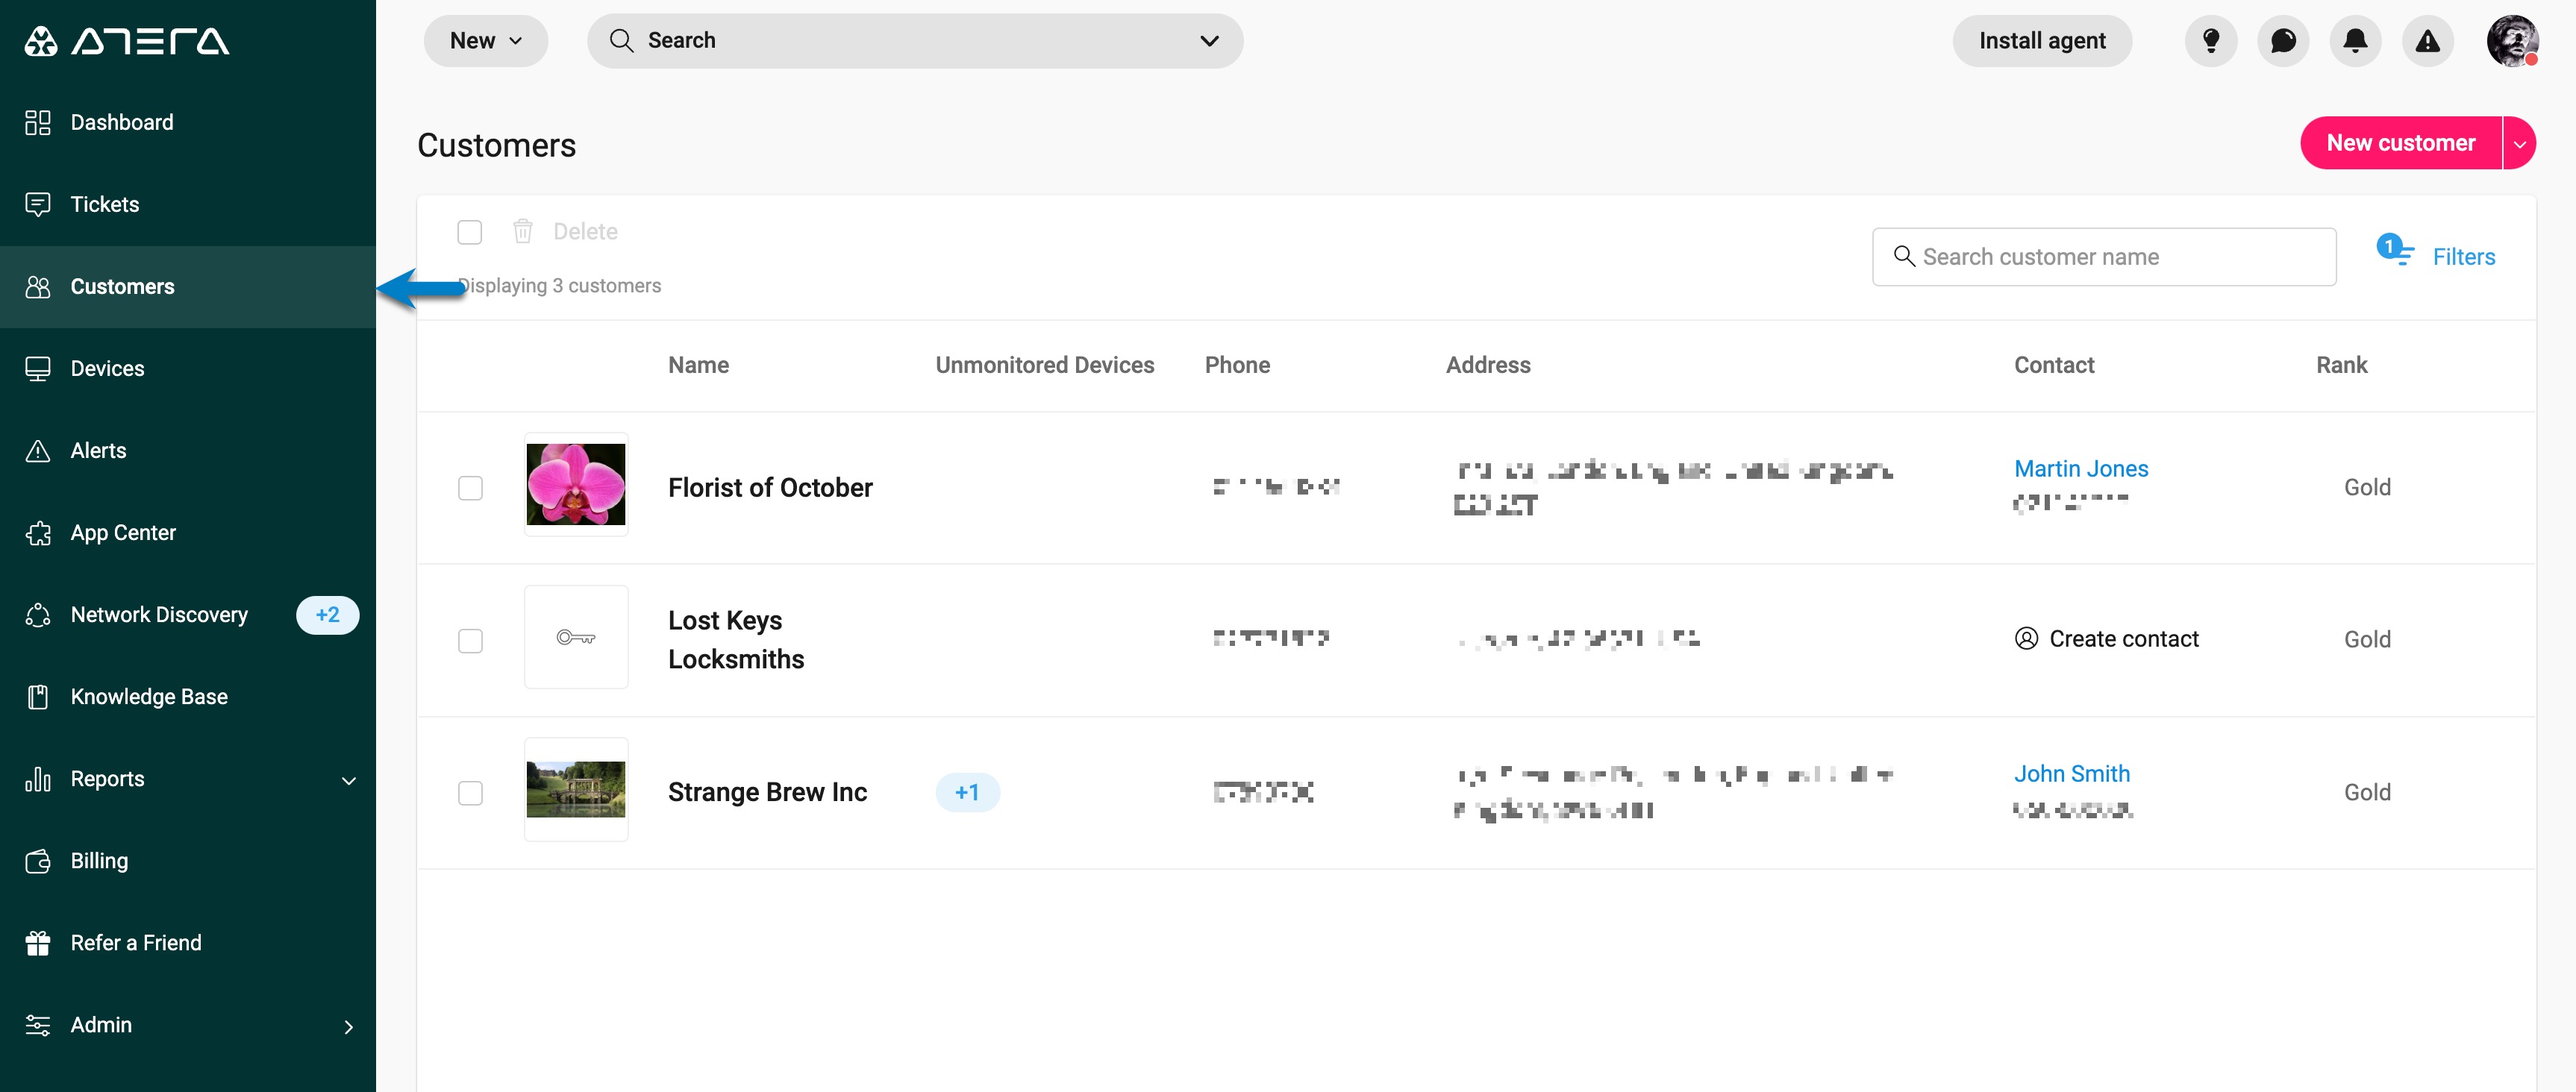This screenshot has height=1092, width=2576.
Task: Open Martin Jones contact link
Action: [2081, 469]
